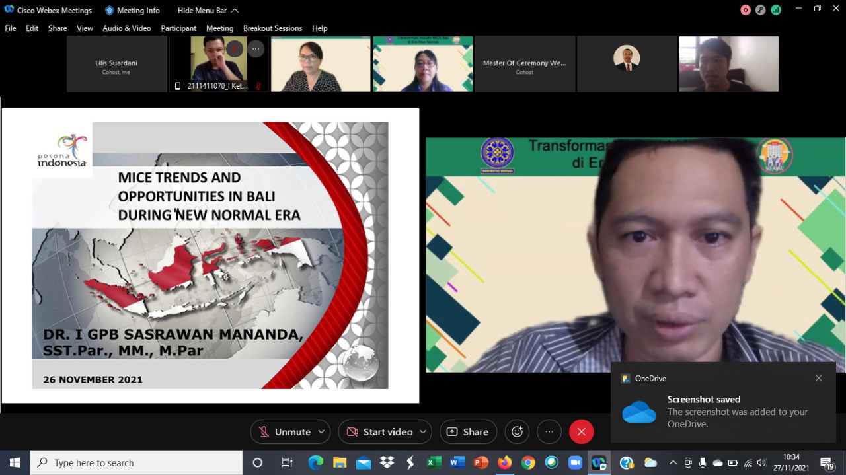Toggle Hide Menu Bar

pyautogui.click(x=208, y=11)
